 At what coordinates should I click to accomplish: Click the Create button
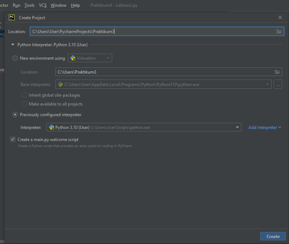[x=273, y=236]
